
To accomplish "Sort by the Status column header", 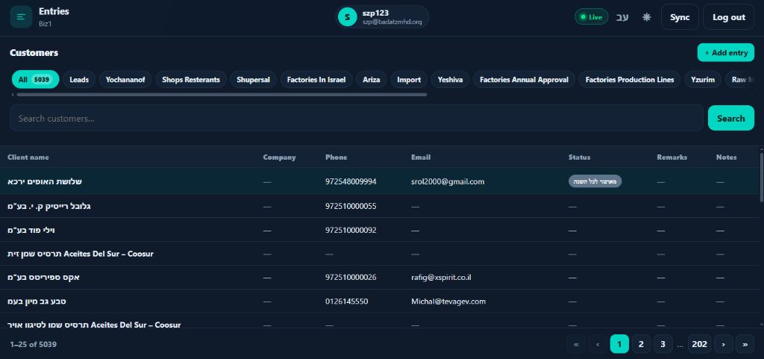I will pyautogui.click(x=579, y=157).
